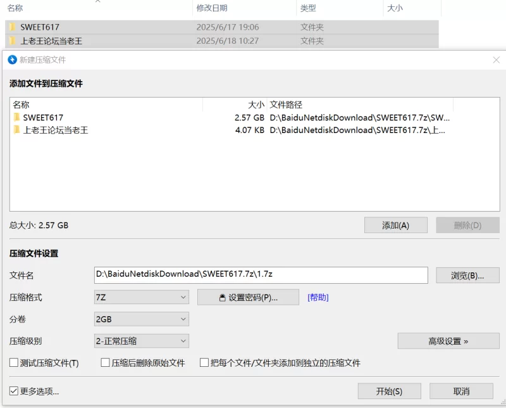Viewport: 506px width, 408px height.
Task: Close the 新建压缩文件 dialog
Action: point(497,60)
